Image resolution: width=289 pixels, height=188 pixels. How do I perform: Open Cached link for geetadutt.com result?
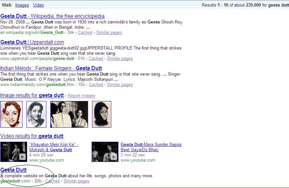coord(53,181)
